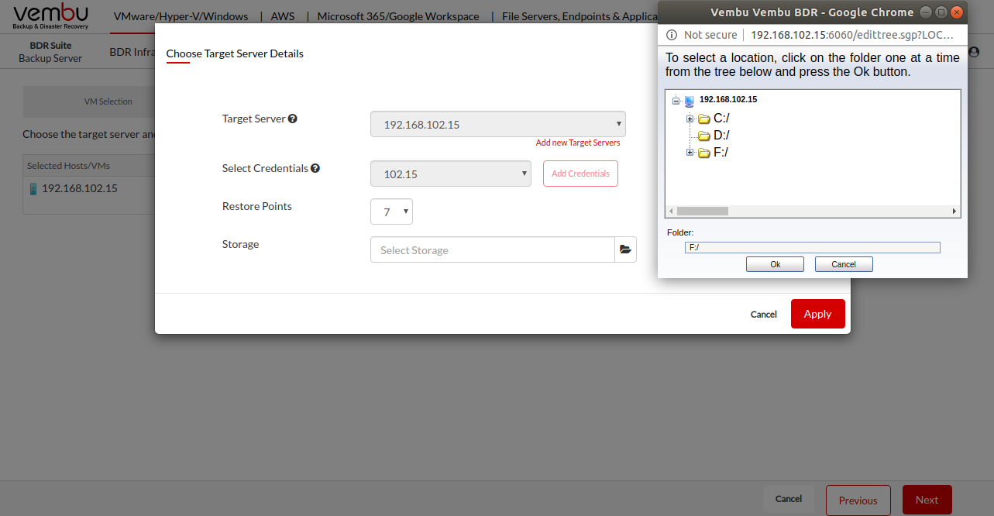Click the Add new Target Servers link

tap(578, 143)
